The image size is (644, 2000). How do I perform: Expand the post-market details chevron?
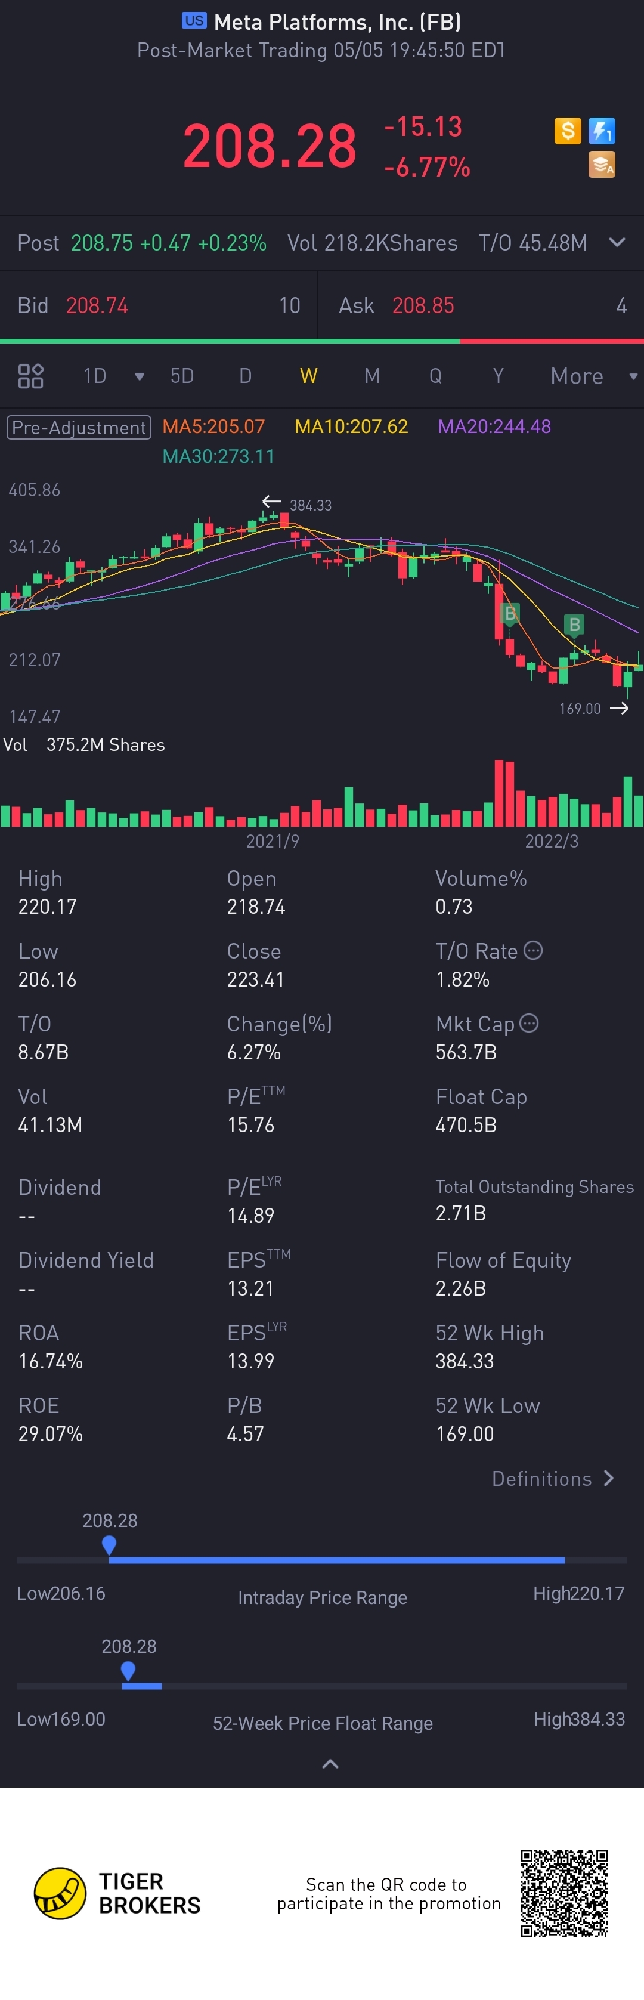[x=617, y=242]
